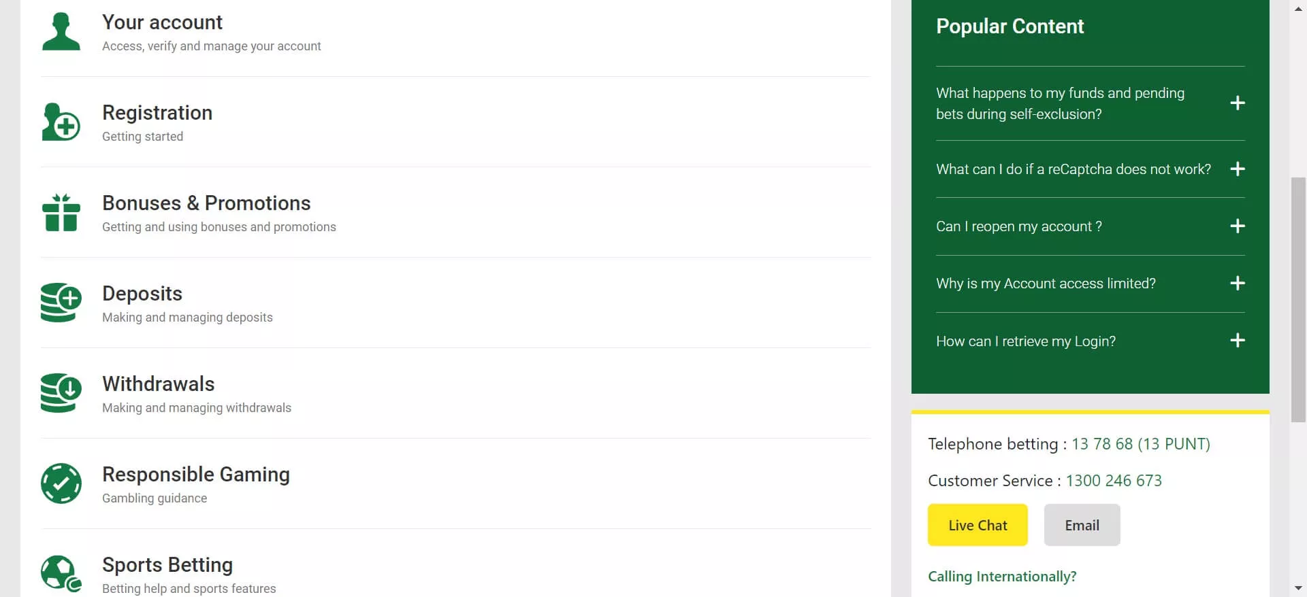Open the Withdrawals help category heading

tap(158, 384)
